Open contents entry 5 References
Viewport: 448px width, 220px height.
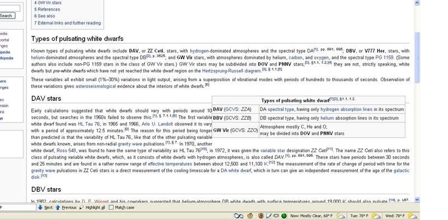[47, 9]
